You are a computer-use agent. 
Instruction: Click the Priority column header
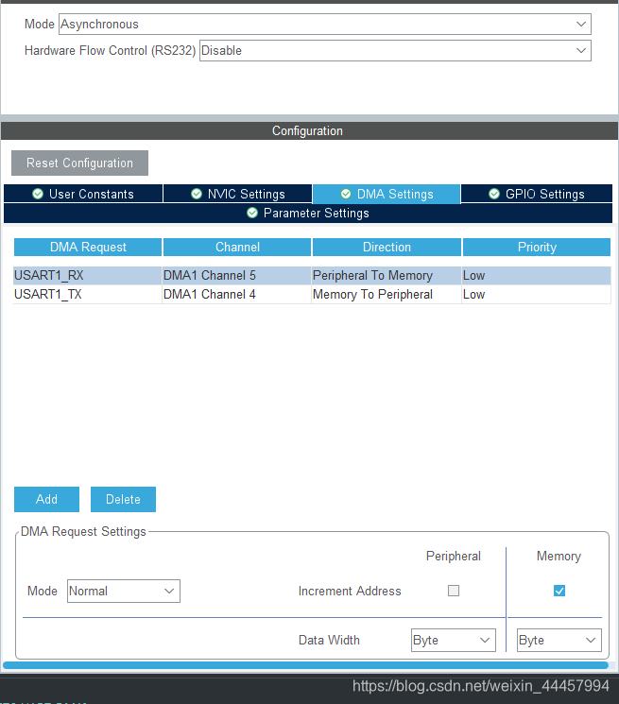(537, 248)
